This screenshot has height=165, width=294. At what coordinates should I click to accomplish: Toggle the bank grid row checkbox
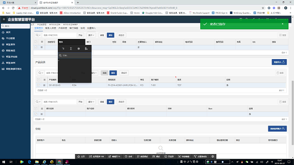pyautogui.click(x=36, y=114)
